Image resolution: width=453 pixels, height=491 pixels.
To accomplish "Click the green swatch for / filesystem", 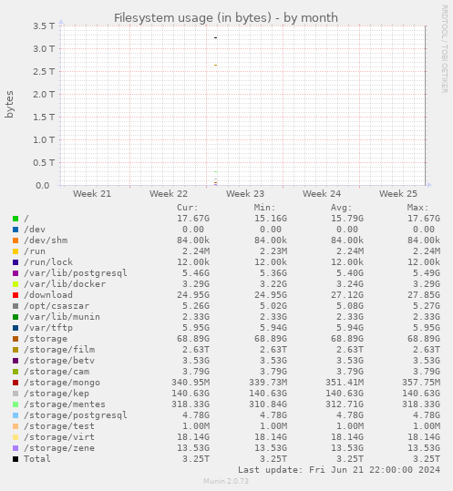I will (x=15, y=219).
